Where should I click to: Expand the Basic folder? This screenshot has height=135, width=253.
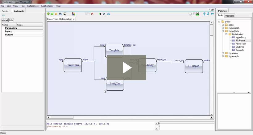[223, 25]
